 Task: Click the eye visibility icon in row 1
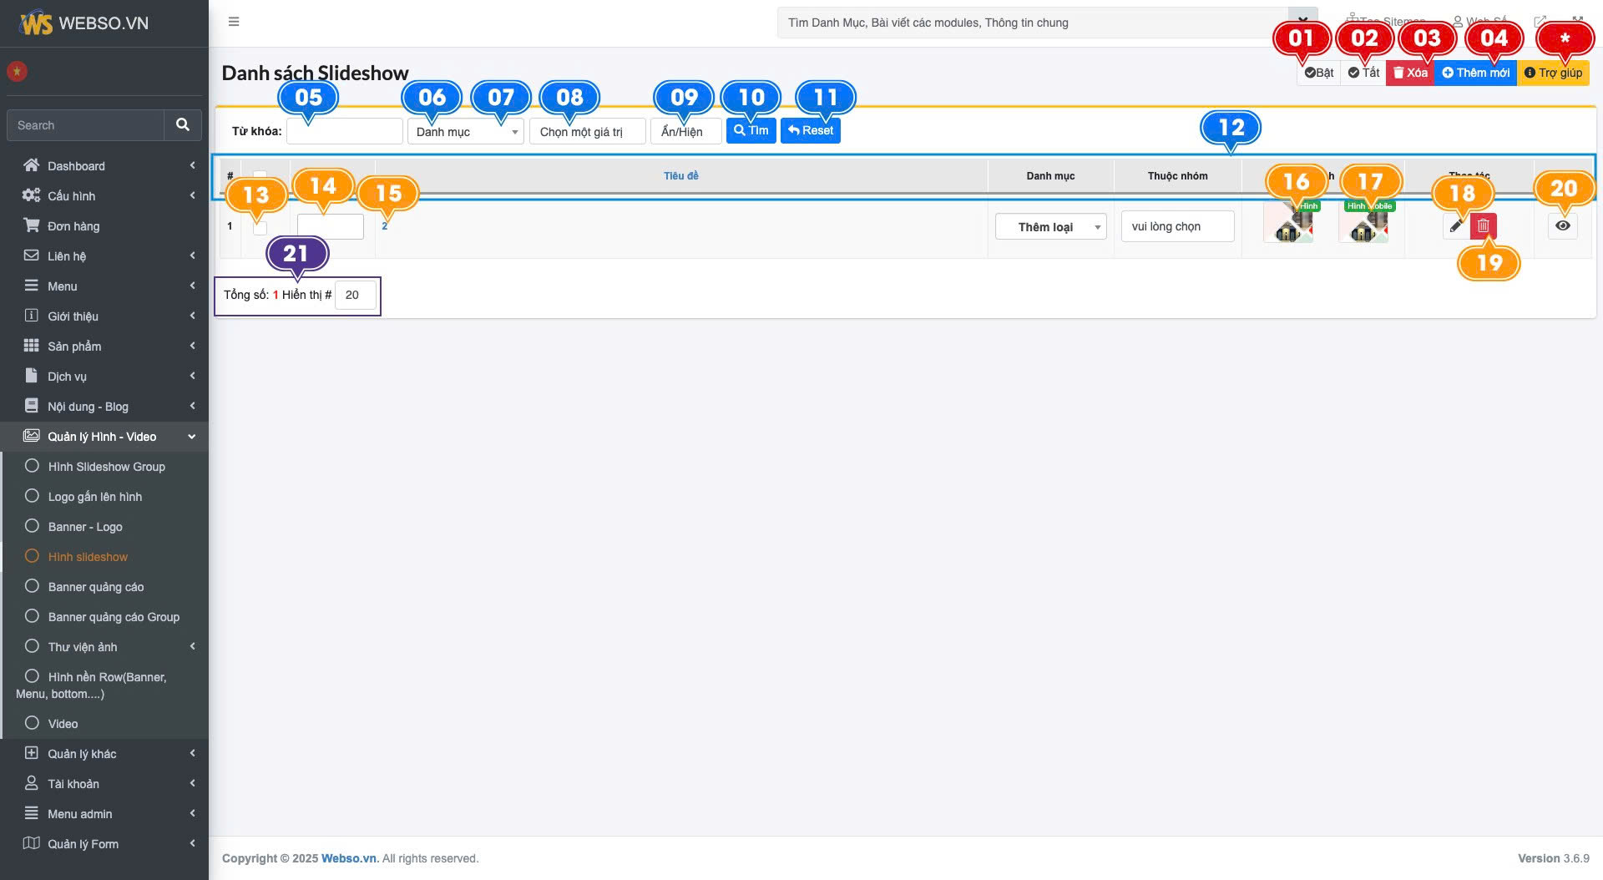(1562, 226)
